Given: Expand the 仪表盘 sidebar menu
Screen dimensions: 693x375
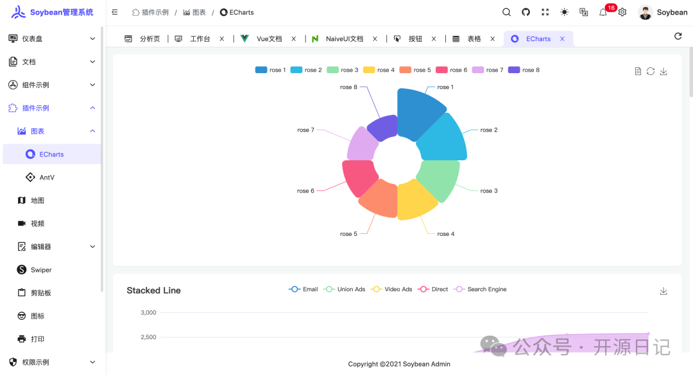Looking at the screenshot, I should (52, 39).
